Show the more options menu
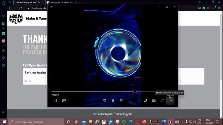 pos(170,101)
